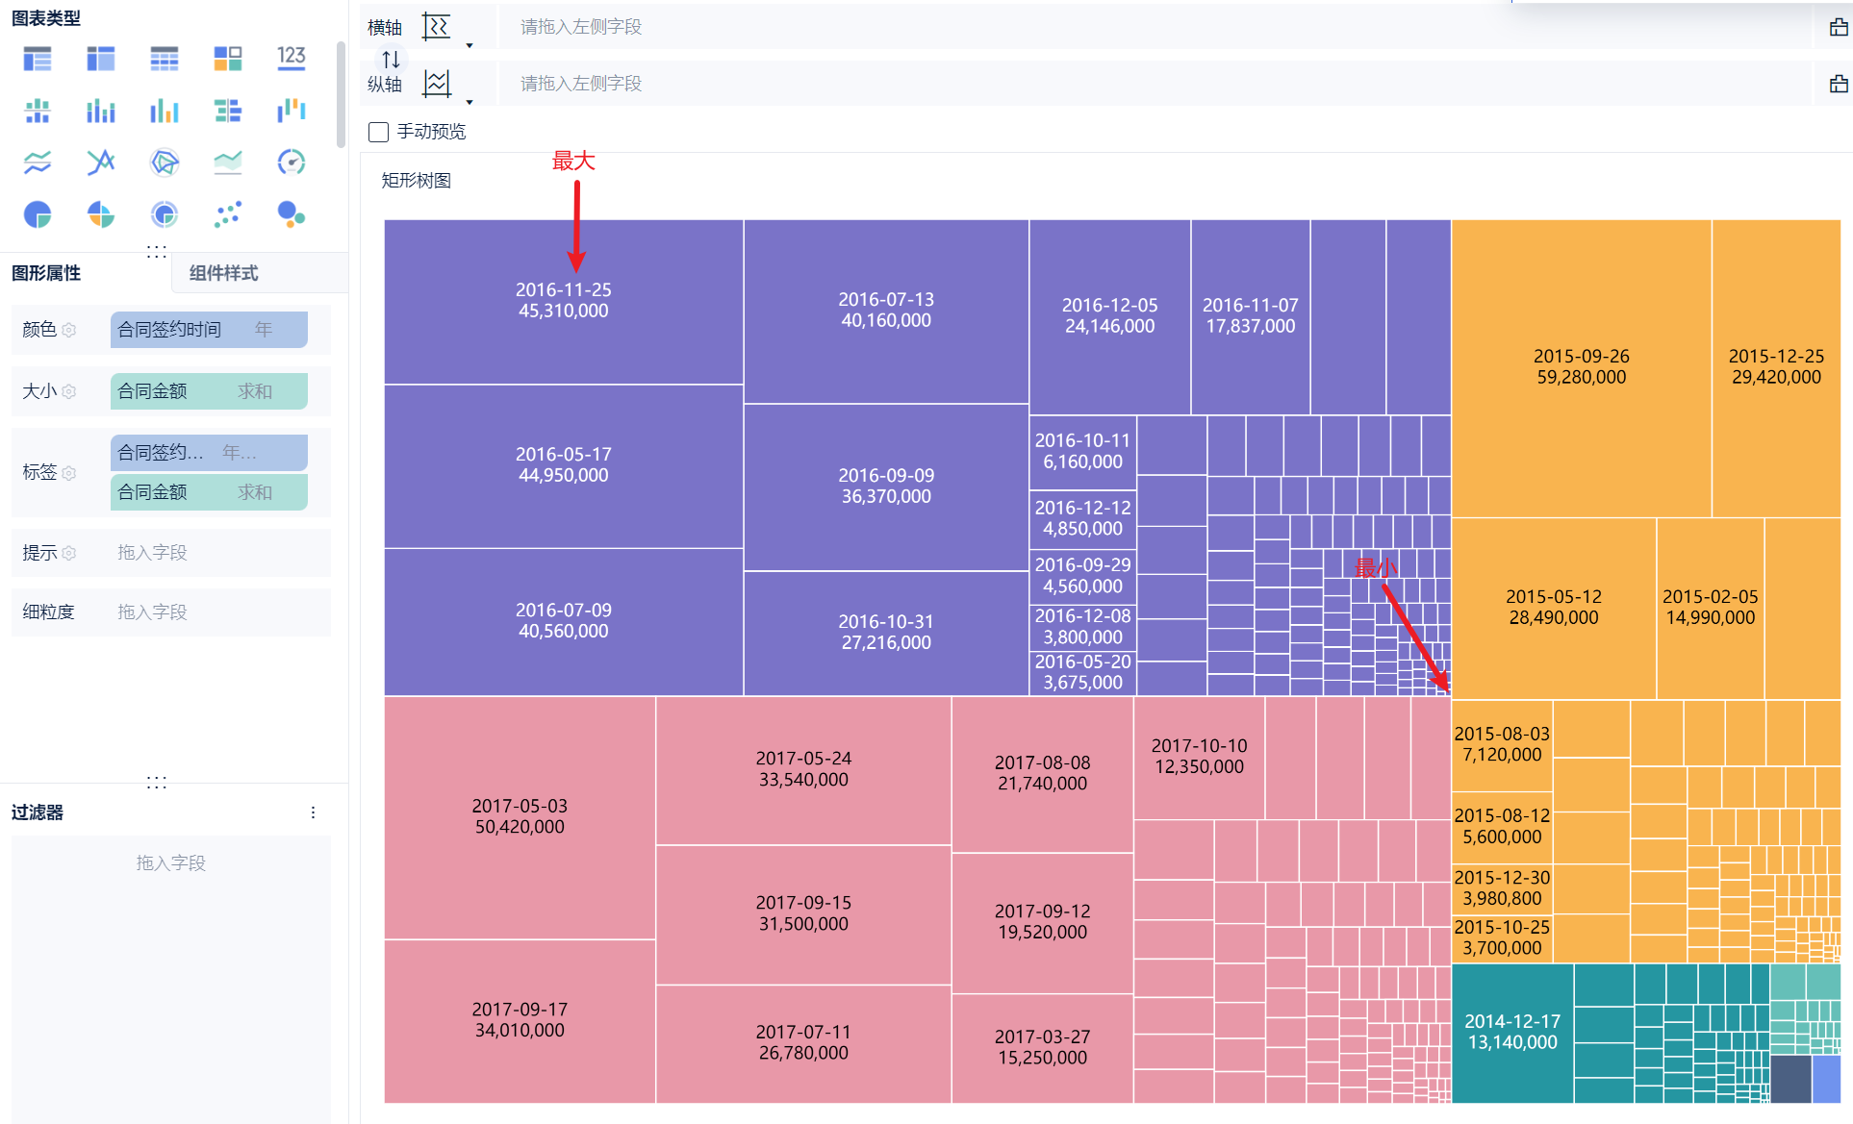Viewport: 1853px width, 1124px height.
Task: Select the gauge dashboard chart icon
Action: point(291,162)
